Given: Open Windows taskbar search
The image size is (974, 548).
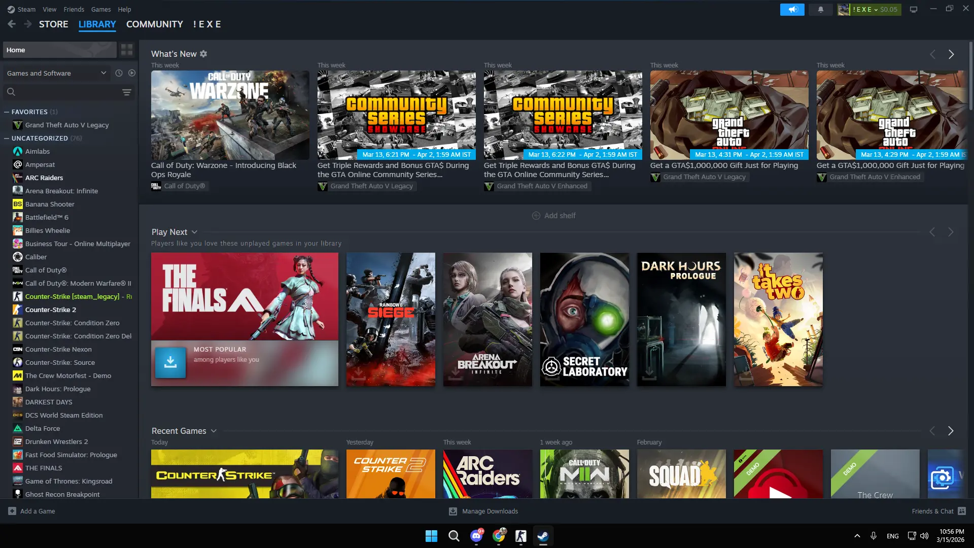Looking at the screenshot, I should pos(454,536).
